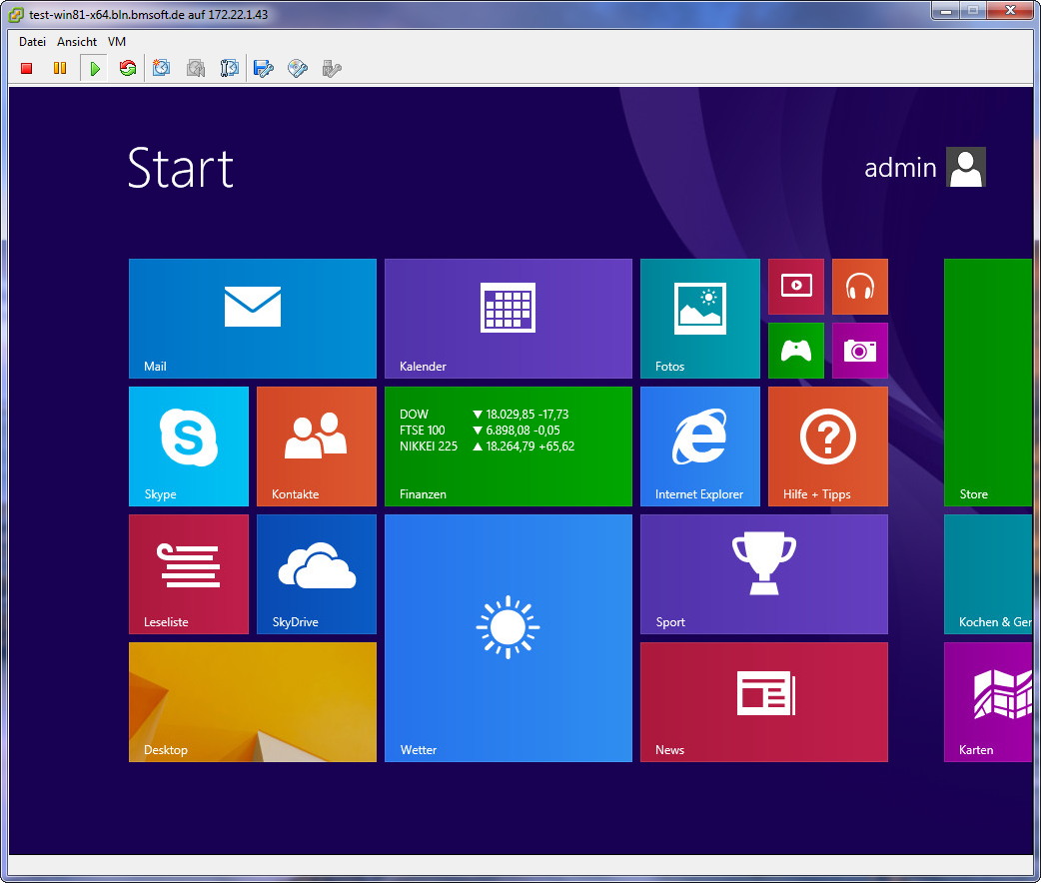Open the Kamera tile

click(860, 351)
